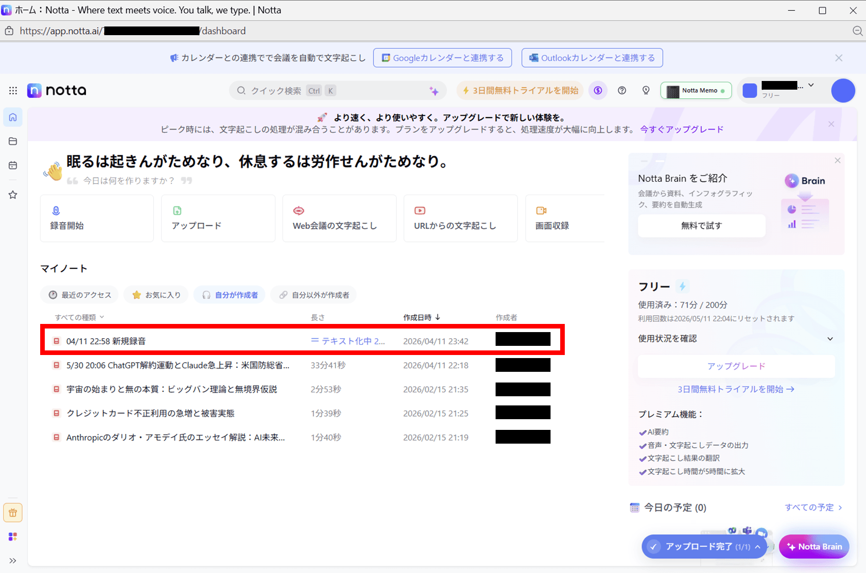Sort by 作成日時 column header
The height and width of the screenshot is (573, 866).
pos(421,317)
